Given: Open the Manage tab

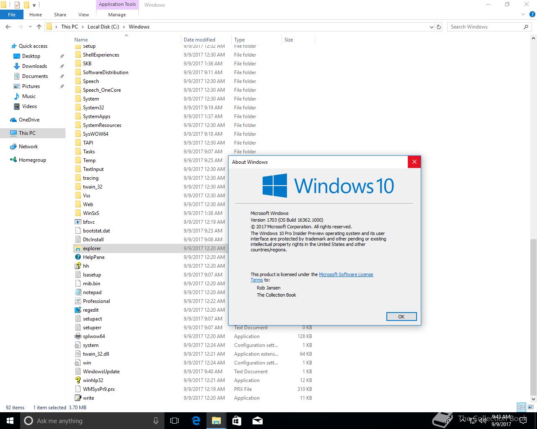Looking at the screenshot, I should [x=117, y=15].
